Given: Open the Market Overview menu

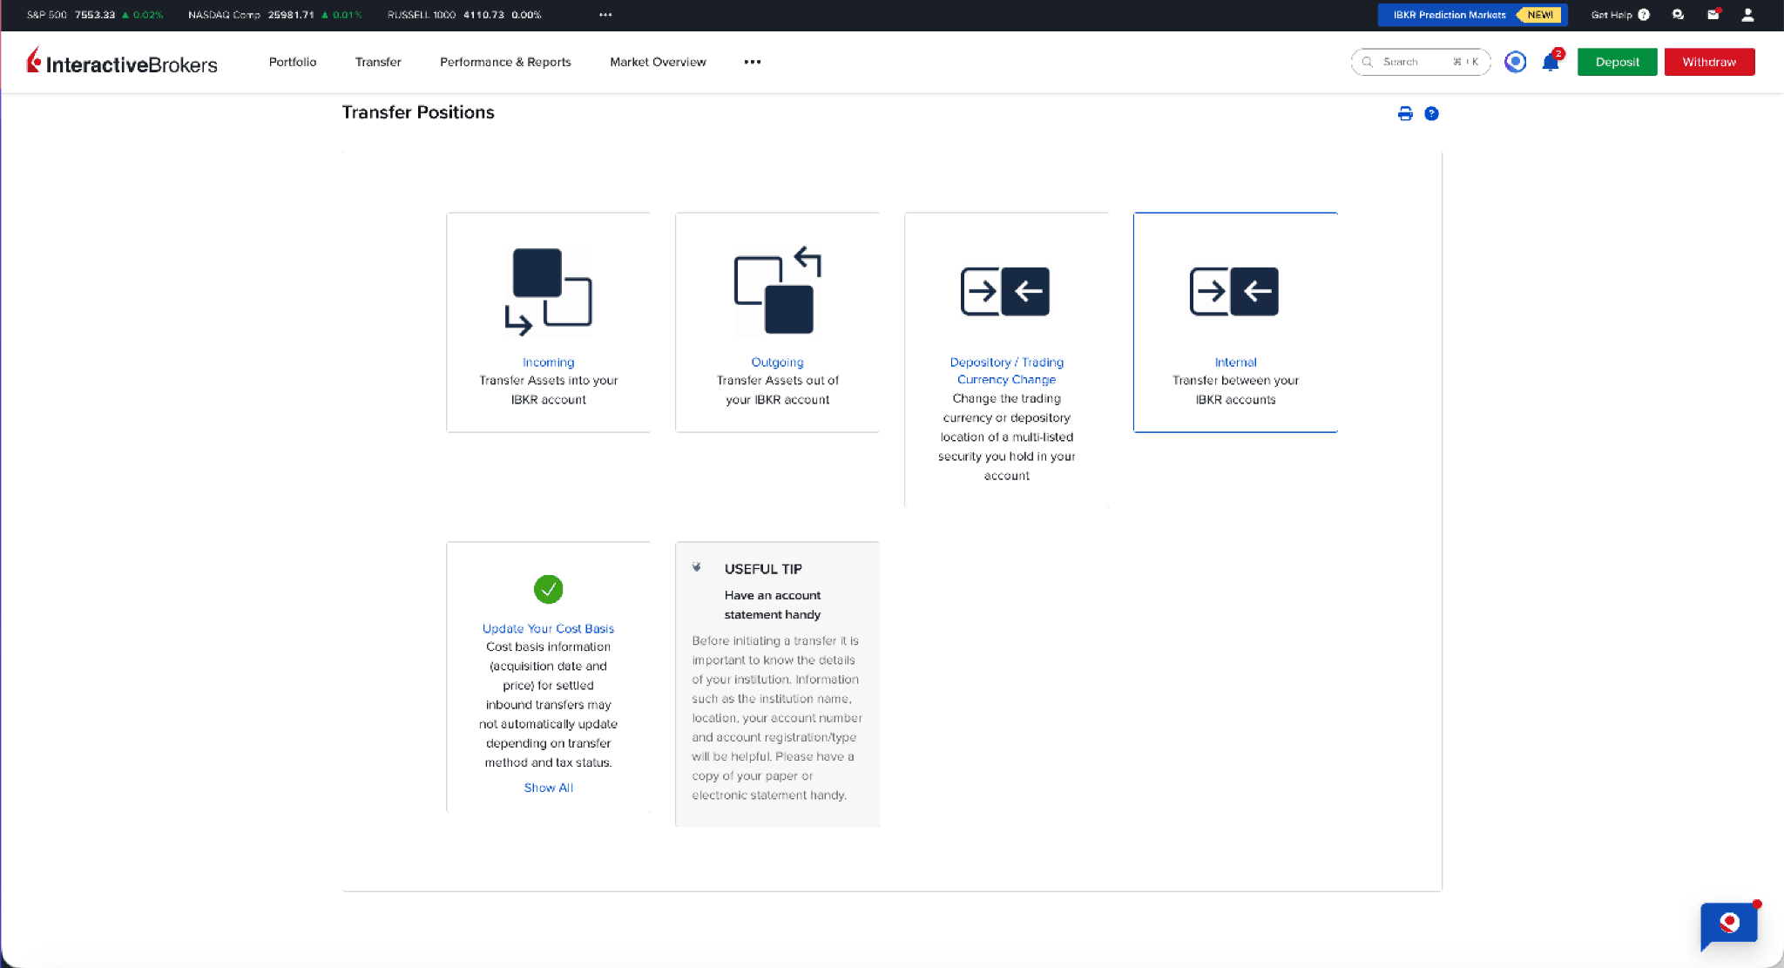Looking at the screenshot, I should (x=658, y=62).
